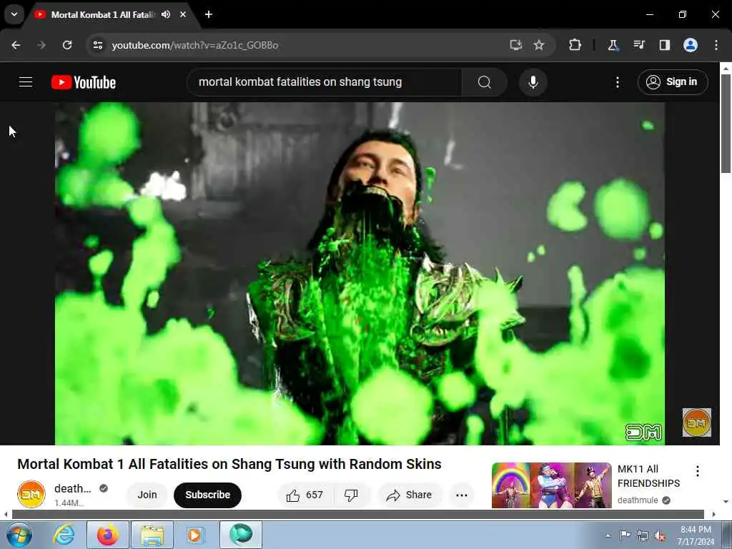
Task: Click the magnifier search button
Action: (x=485, y=82)
